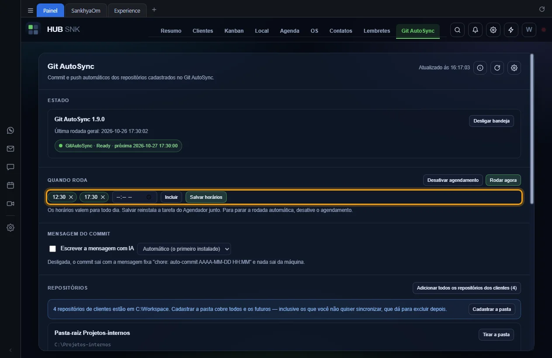Click the reload icon in the tab bar
The height and width of the screenshot is (358, 552).
[x=542, y=9]
